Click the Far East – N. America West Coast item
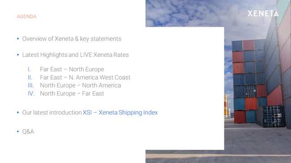This screenshot has width=291, height=163. tap(85, 77)
